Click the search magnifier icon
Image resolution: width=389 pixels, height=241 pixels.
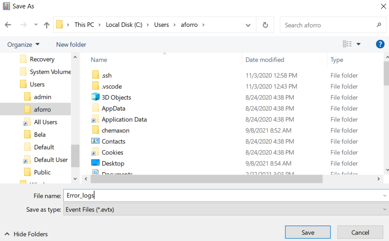tap(379, 25)
